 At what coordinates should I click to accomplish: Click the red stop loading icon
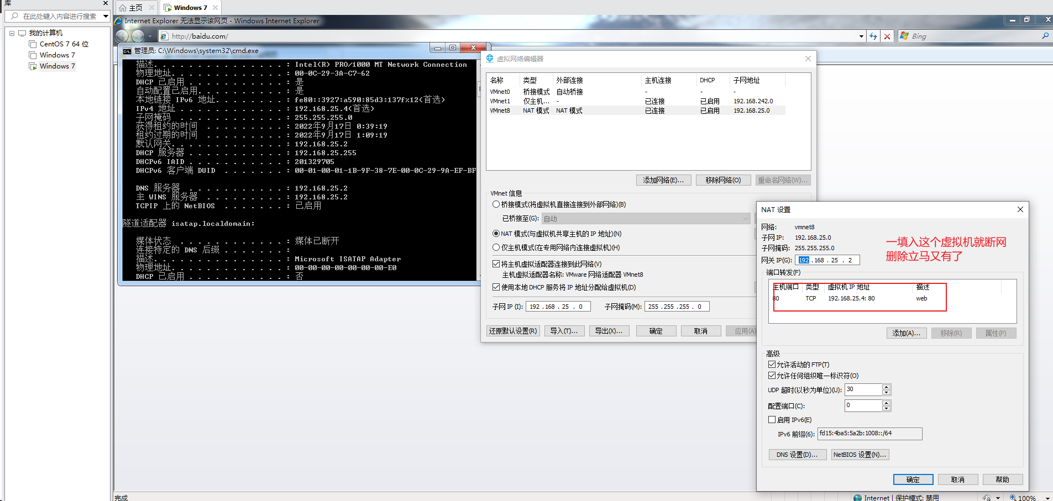(887, 36)
